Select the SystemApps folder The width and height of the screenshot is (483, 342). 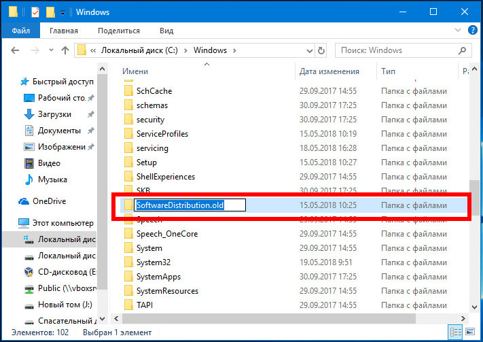click(x=158, y=277)
